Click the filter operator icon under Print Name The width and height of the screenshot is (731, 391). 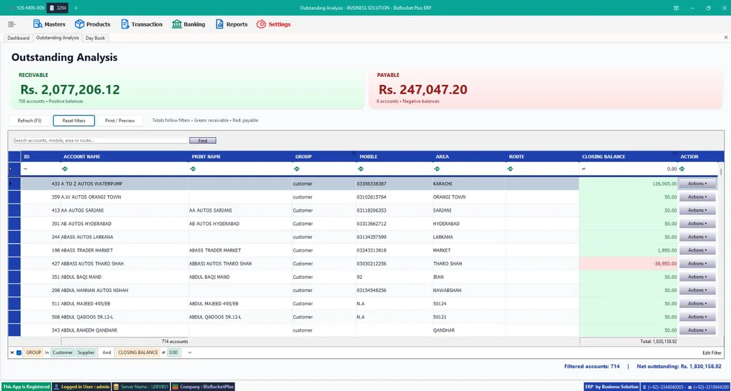[193, 169]
